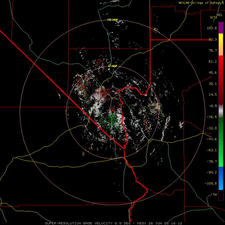Click the 76.7 value on velocity scale
This screenshot has height=225, width=225.
click(213, 50)
